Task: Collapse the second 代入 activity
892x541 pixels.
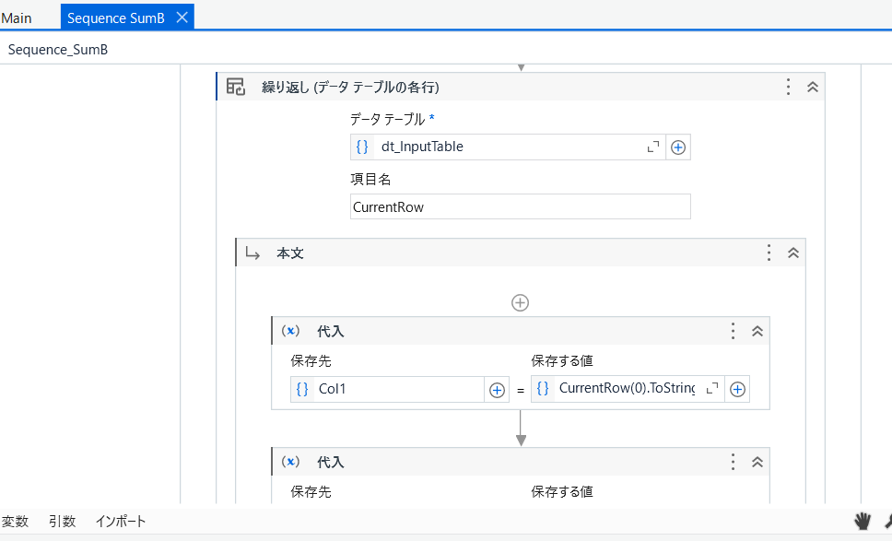Action: 757,462
